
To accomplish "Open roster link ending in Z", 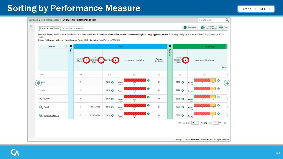I will pyautogui.click(x=51, y=115).
